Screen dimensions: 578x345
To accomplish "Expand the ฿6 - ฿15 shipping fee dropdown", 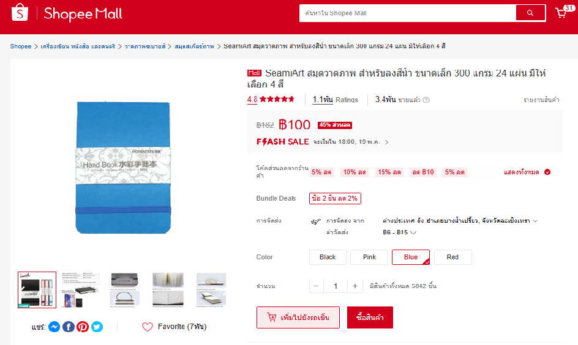I will click(413, 232).
